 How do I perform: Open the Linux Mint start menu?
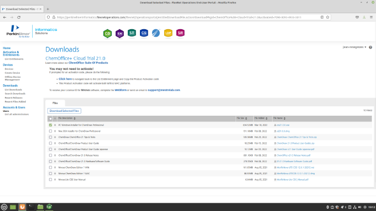[x=4, y=207]
